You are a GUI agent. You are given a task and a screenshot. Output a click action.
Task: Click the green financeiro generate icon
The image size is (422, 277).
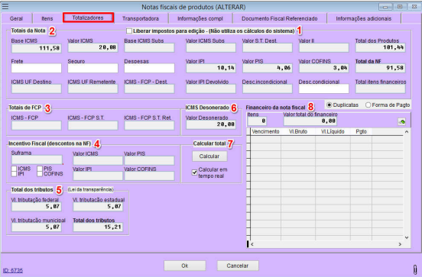tap(402, 121)
